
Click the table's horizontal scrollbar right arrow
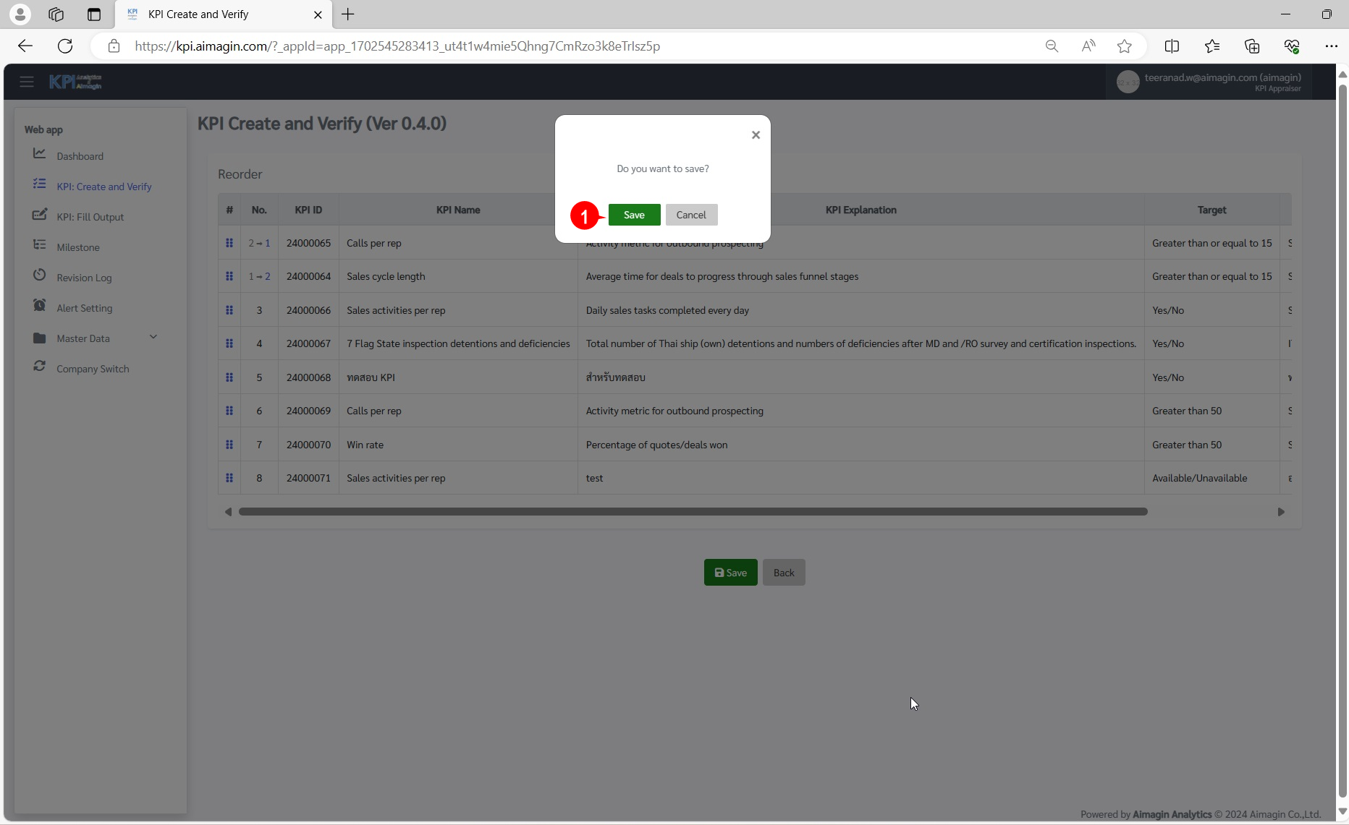[x=1280, y=512]
